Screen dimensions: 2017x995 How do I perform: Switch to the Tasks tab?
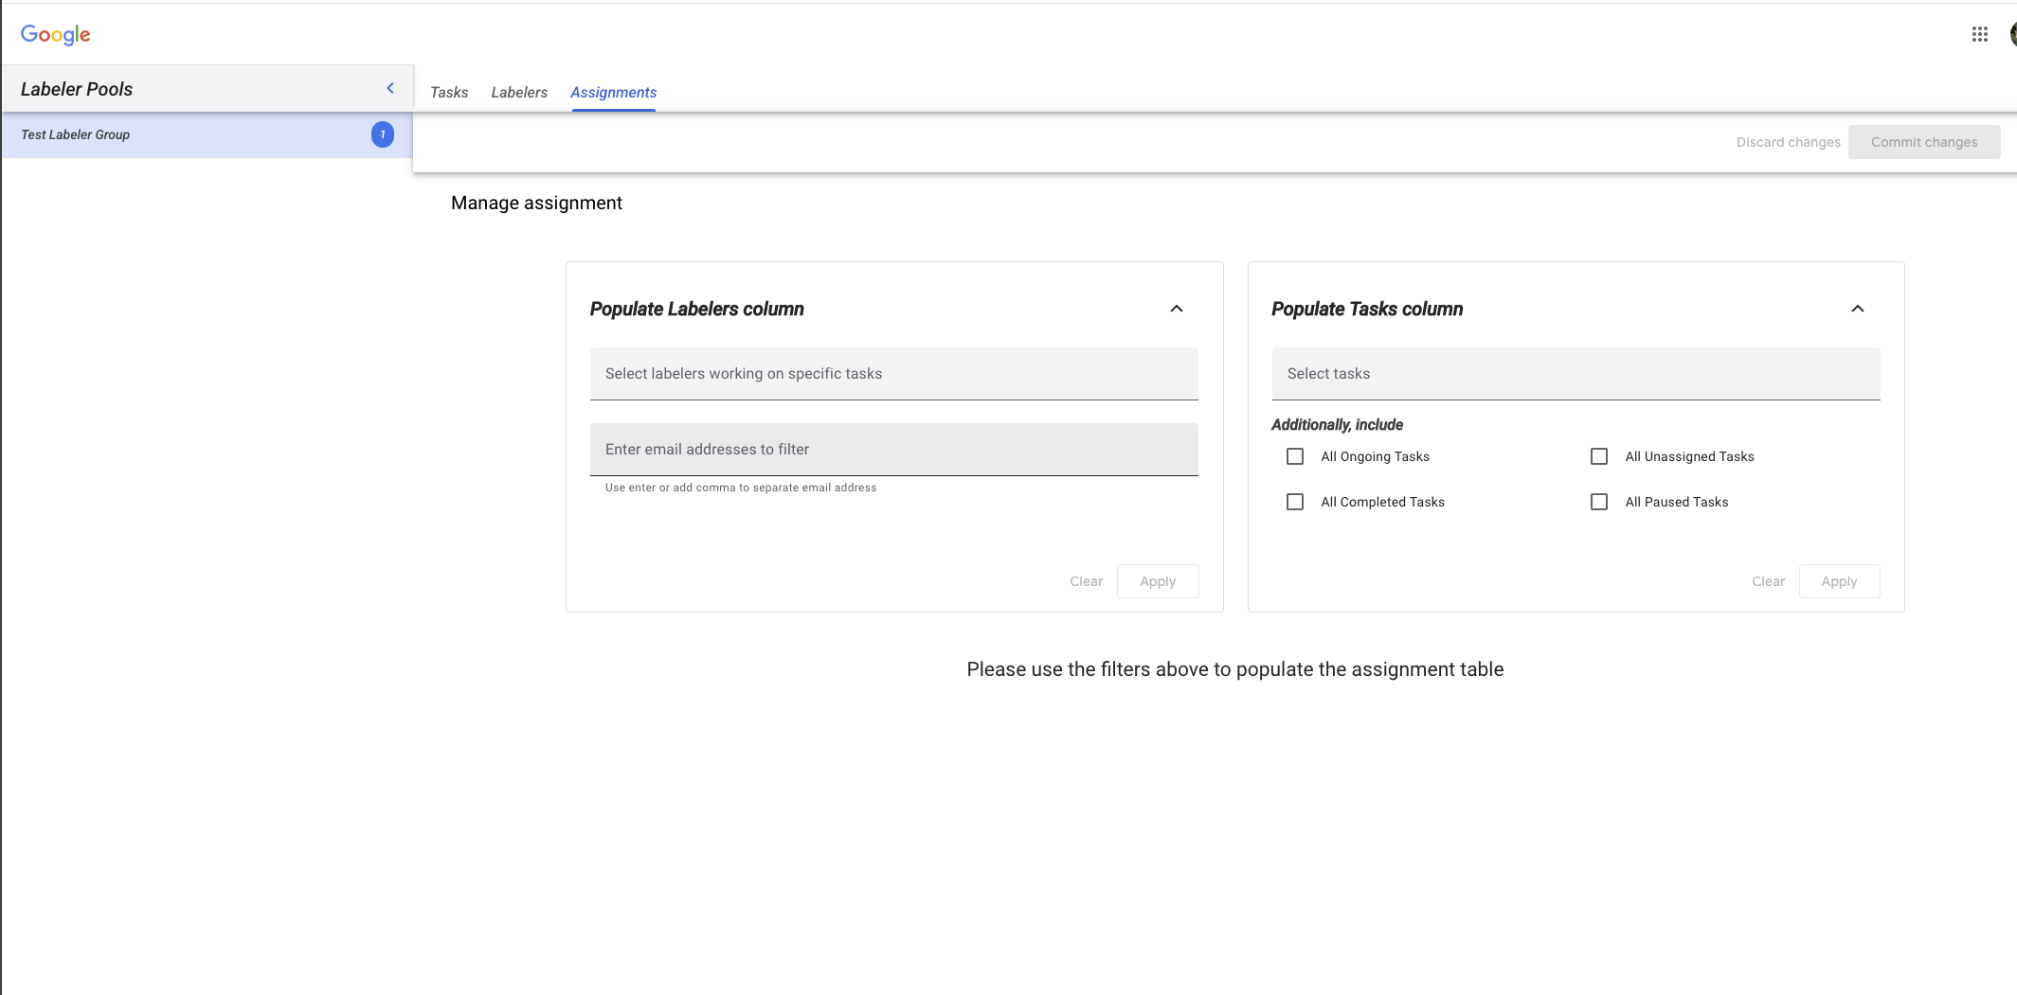(449, 93)
